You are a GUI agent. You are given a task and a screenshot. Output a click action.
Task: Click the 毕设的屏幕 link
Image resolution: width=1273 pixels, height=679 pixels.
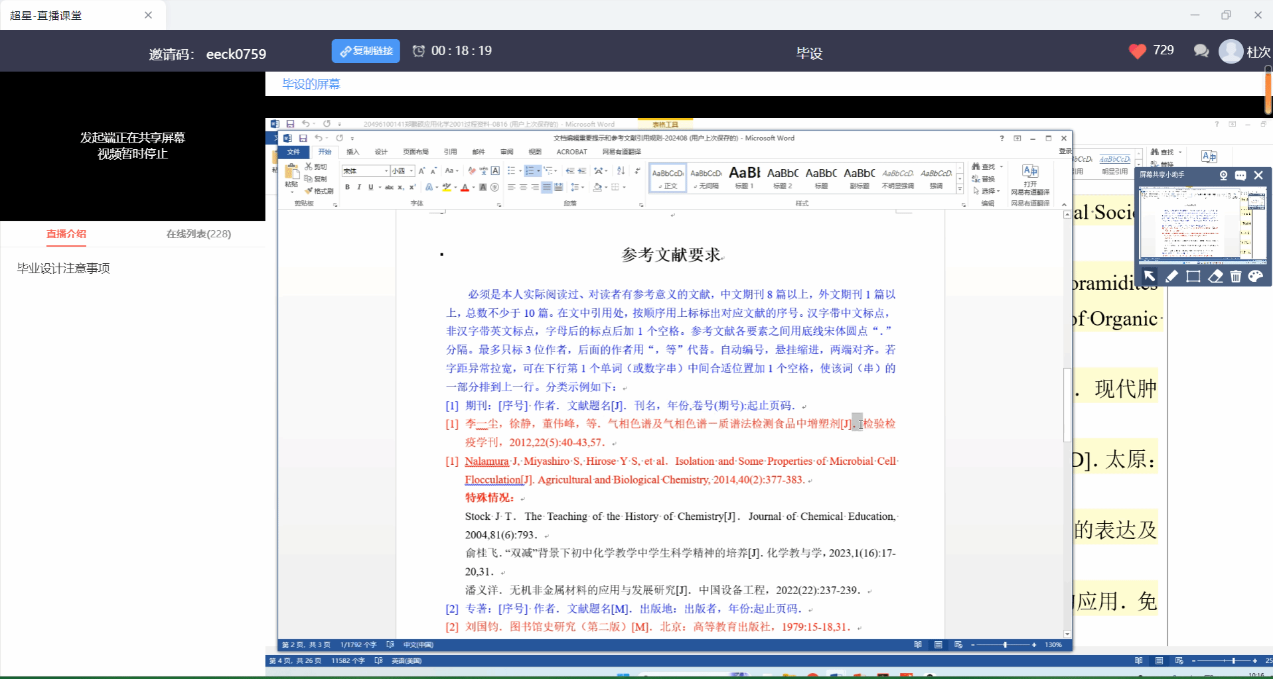pos(311,84)
